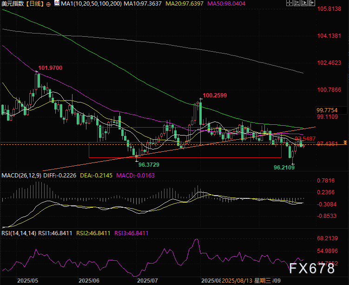This screenshot has height=285, width=349.
Task: Click the FX678 watermark logo
Action: tap(311, 269)
